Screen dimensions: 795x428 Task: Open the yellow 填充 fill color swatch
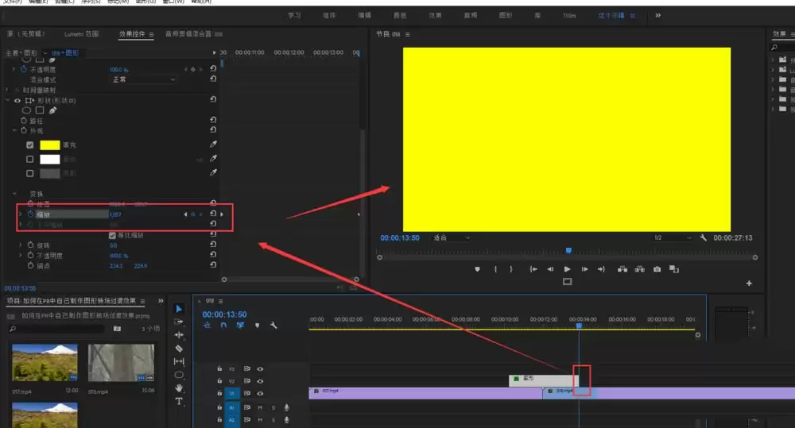pos(49,145)
